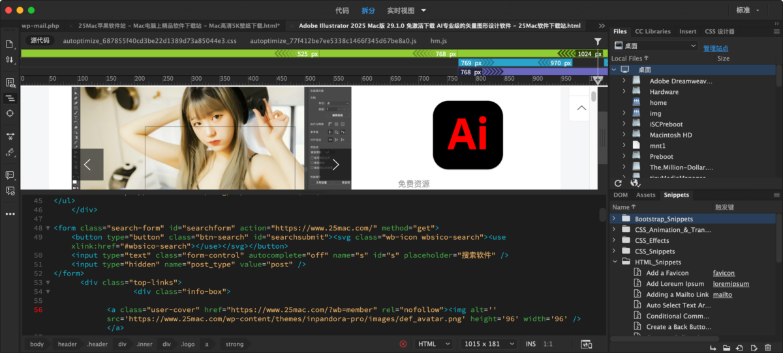
Task: Click New Snippet icon
Action: pyautogui.click(x=739, y=348)
